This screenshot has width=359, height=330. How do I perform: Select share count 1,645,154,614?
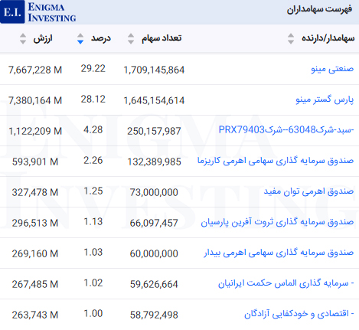point(154,100)
